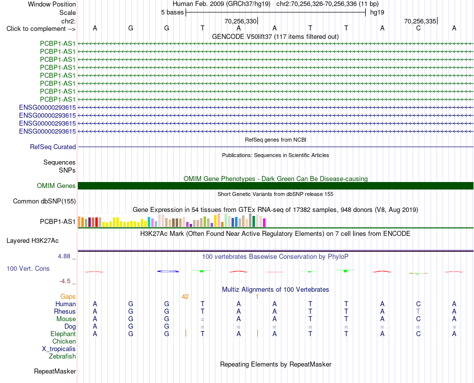Image resolution: width=474 pixels, height=383 pixels.
Task: Open Repeating Elements by RepeatMasker title
Action: (275, 364)
